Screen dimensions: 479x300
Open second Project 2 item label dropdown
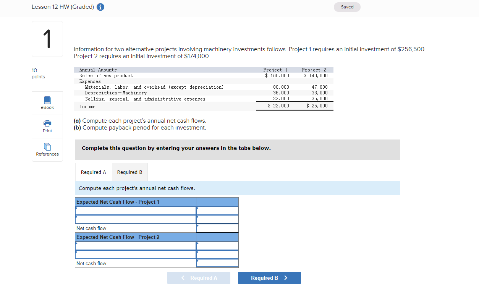pos(136,255)
